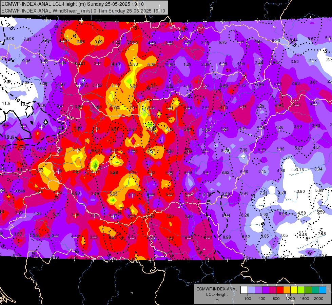Click the grid value '8.98'
This screenshot has height=305, width=332.
pyautogui.click(x=227, y=237)
